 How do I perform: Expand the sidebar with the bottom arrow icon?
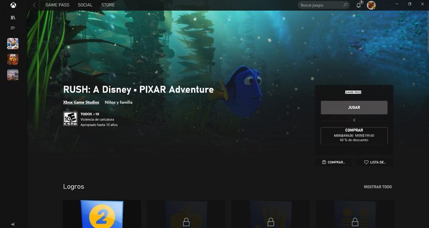pyautogui.click(x=13, y=224)
